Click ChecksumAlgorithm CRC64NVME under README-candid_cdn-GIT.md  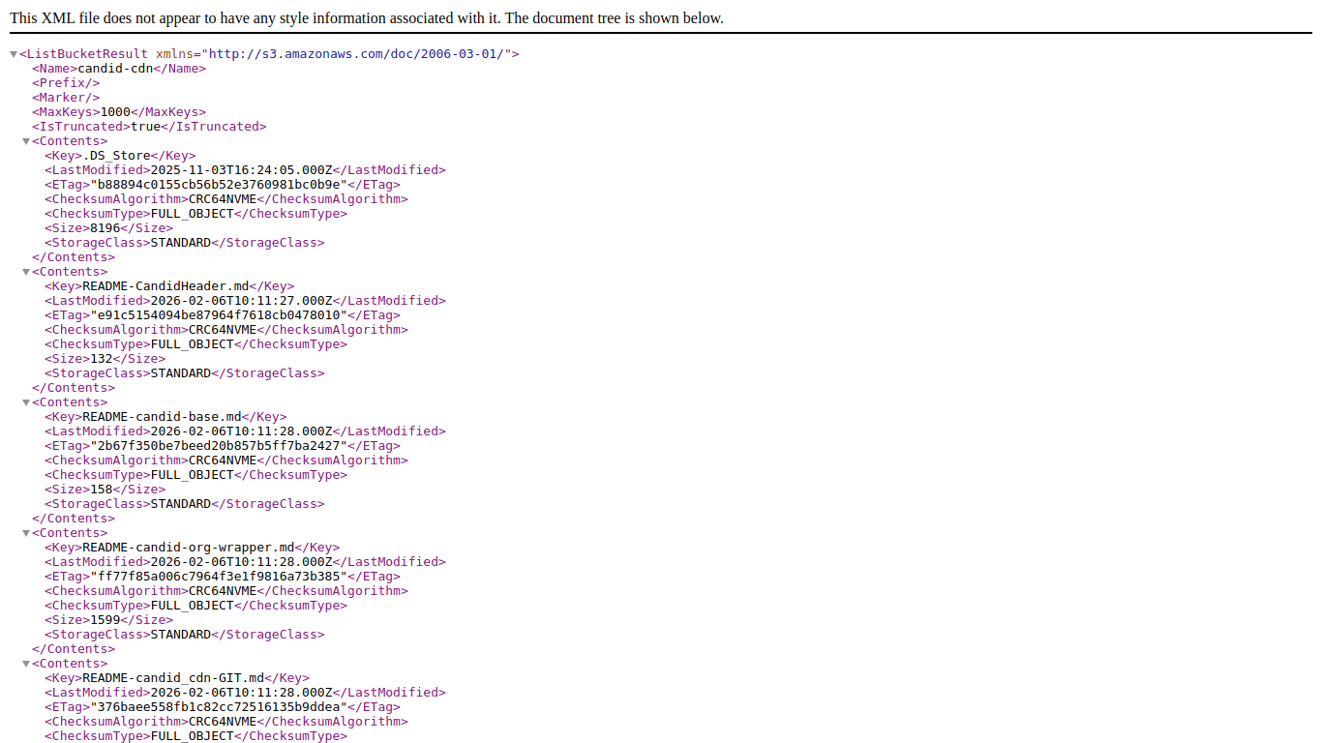tap(223, 722)
